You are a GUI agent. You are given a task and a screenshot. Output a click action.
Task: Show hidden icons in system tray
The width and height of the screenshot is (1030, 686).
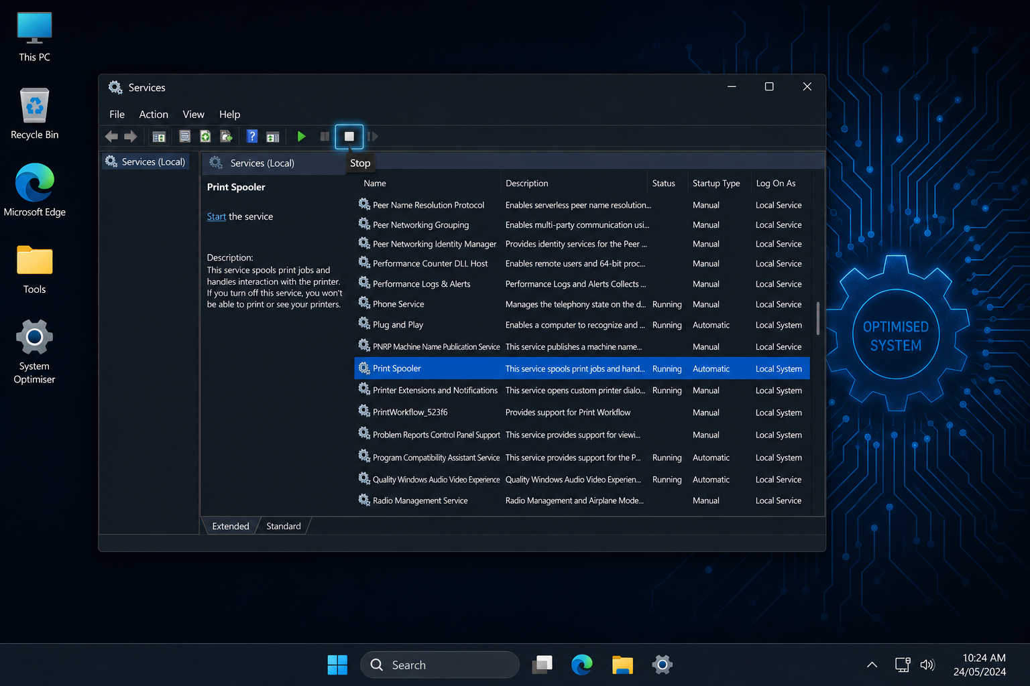click(872, 665)
